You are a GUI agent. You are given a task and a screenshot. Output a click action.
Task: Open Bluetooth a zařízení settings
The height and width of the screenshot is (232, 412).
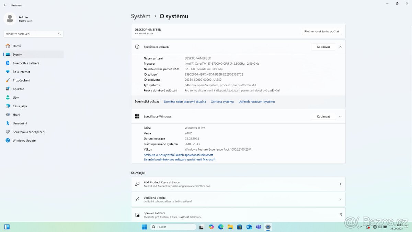coord(26,63)
